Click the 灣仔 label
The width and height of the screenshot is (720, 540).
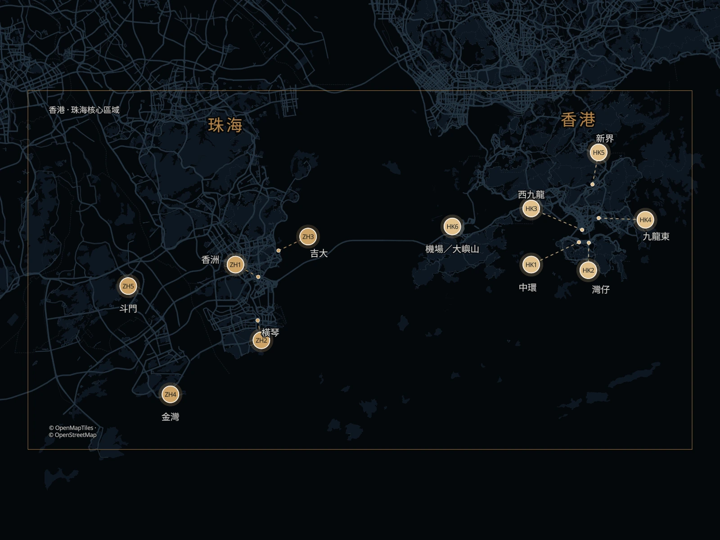click(601, 290)
